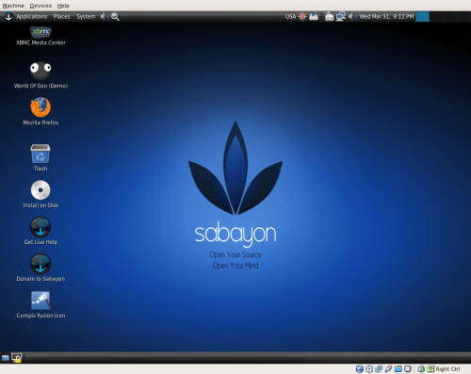Click the Right Ctrl host key label
471x374 pixels.
tap(447, 369)
